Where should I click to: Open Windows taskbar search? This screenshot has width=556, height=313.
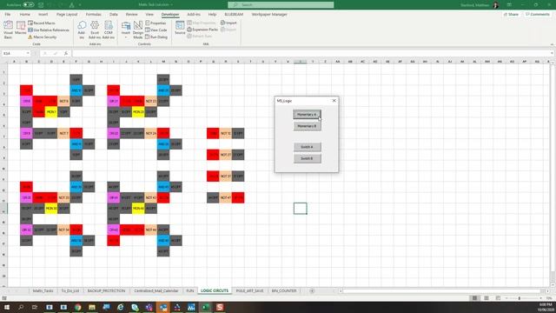coord(21,307)
